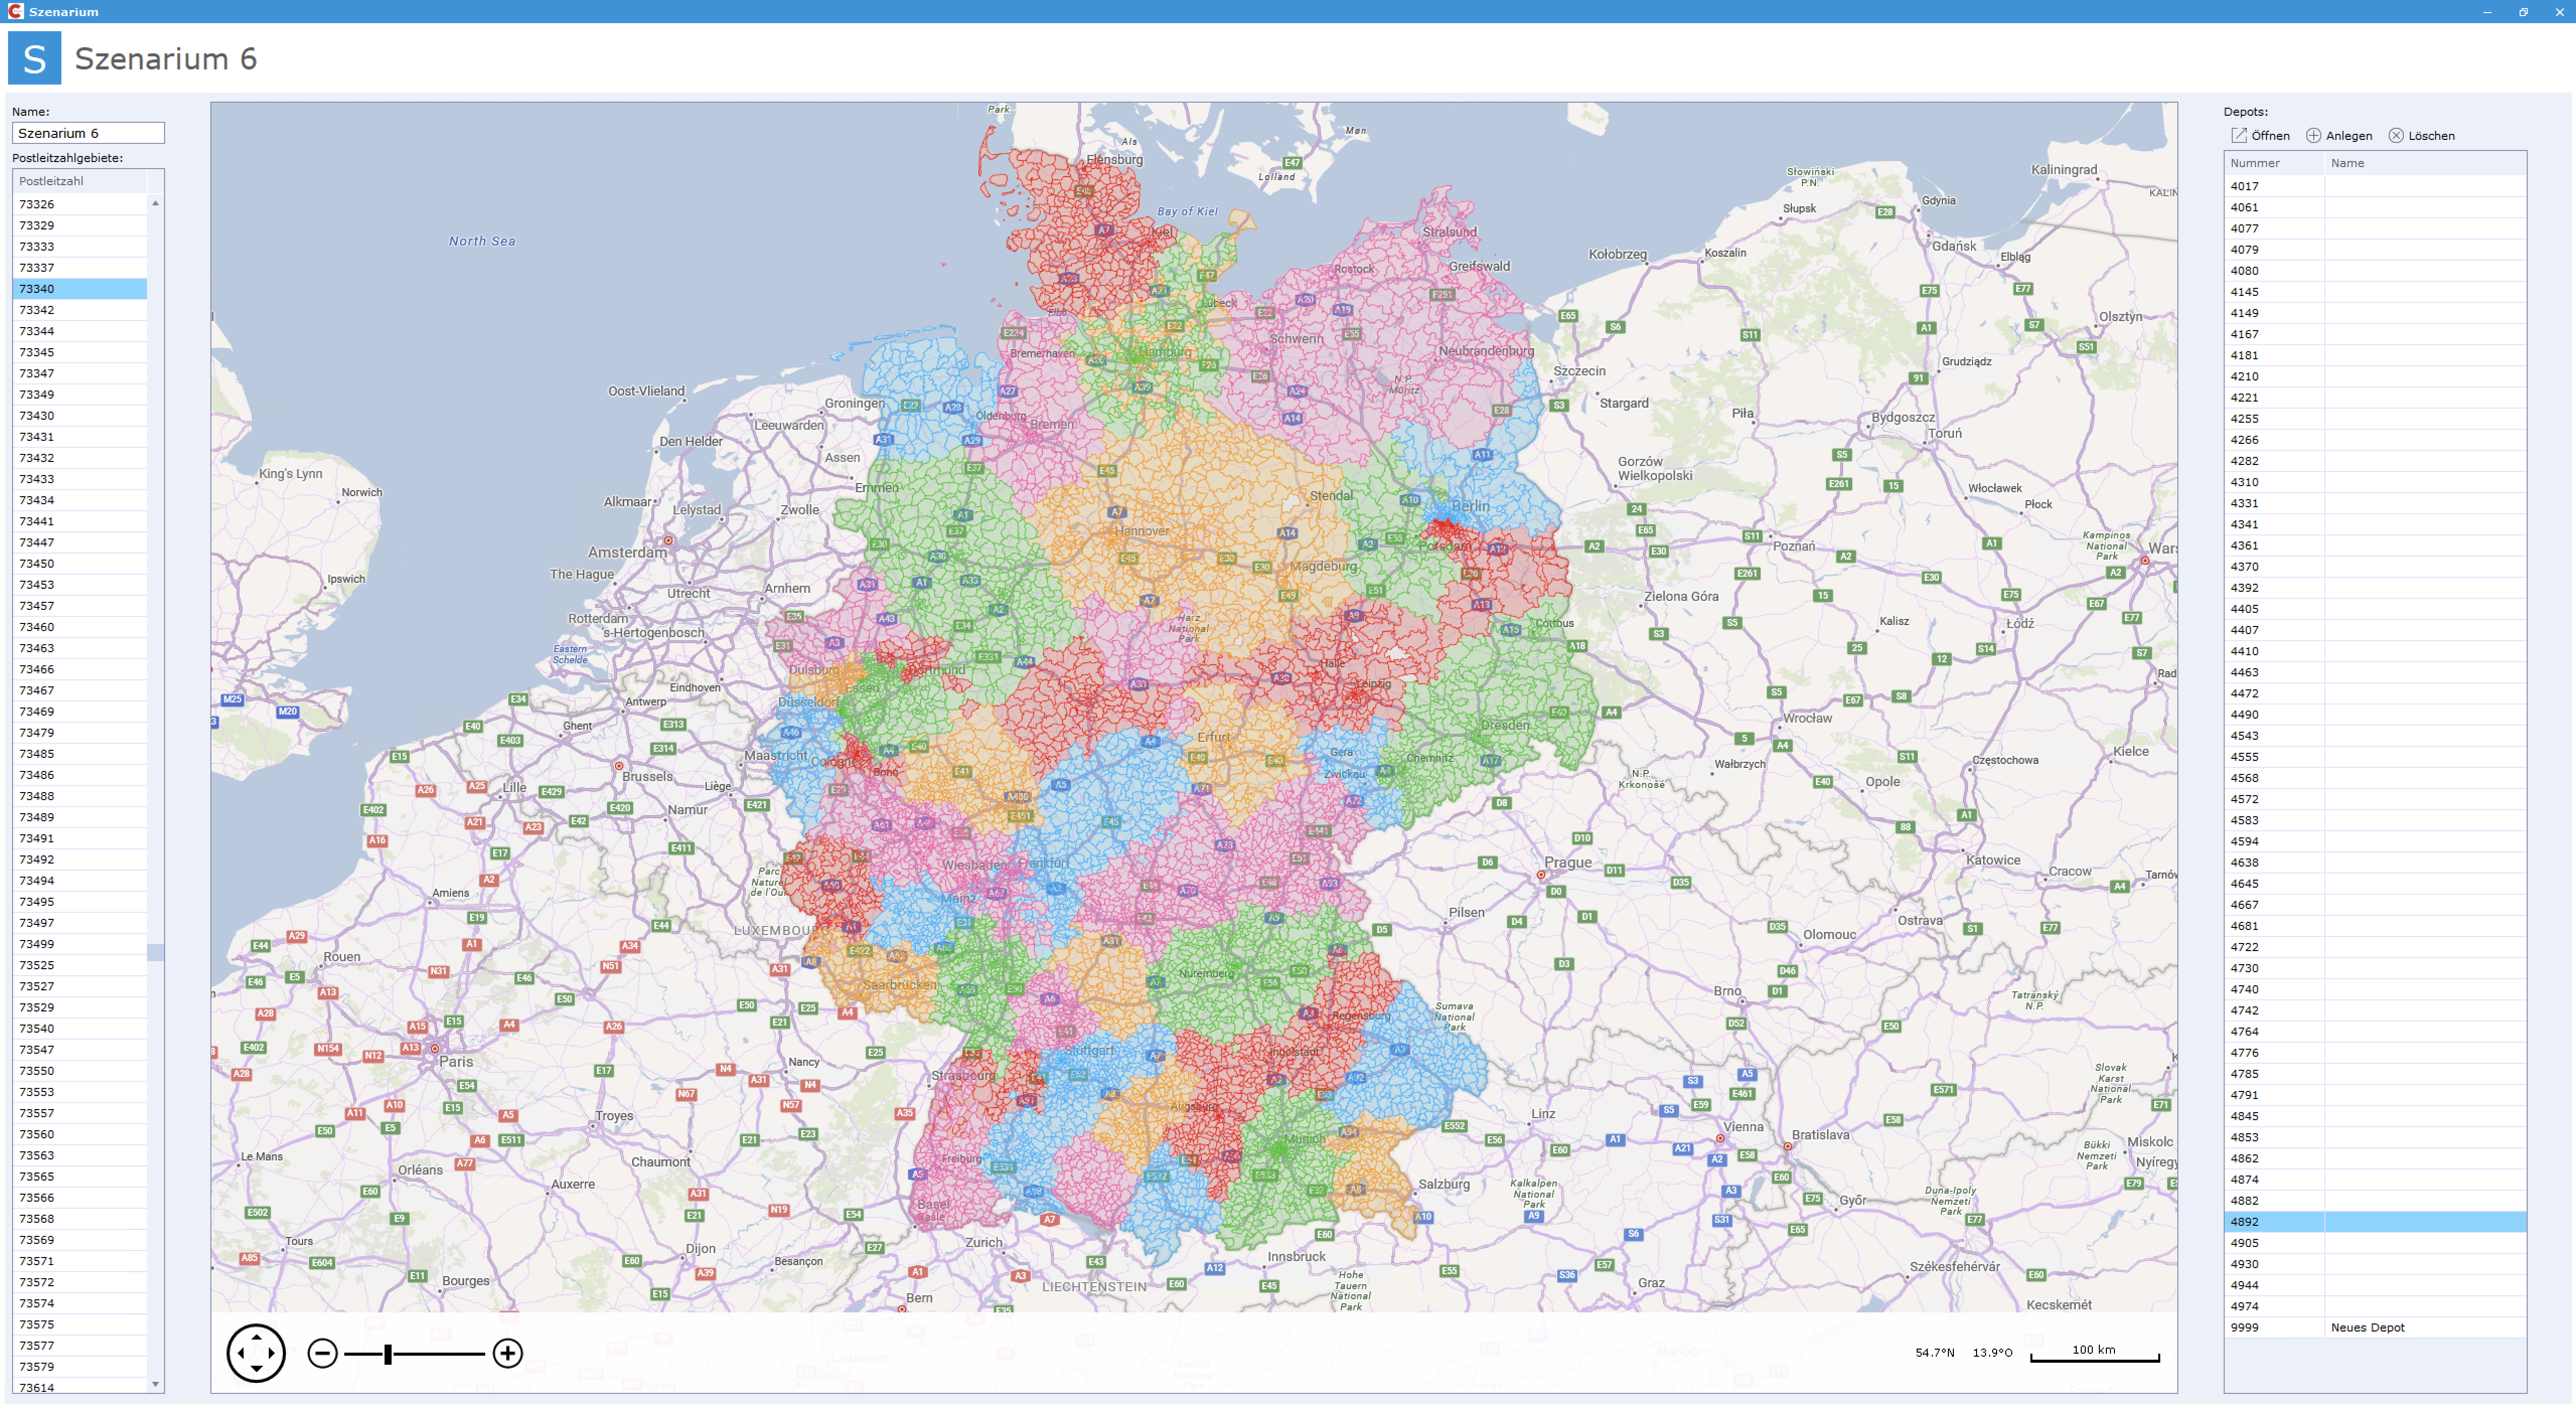Click the Postleitzahl column header

pos(52,181)
